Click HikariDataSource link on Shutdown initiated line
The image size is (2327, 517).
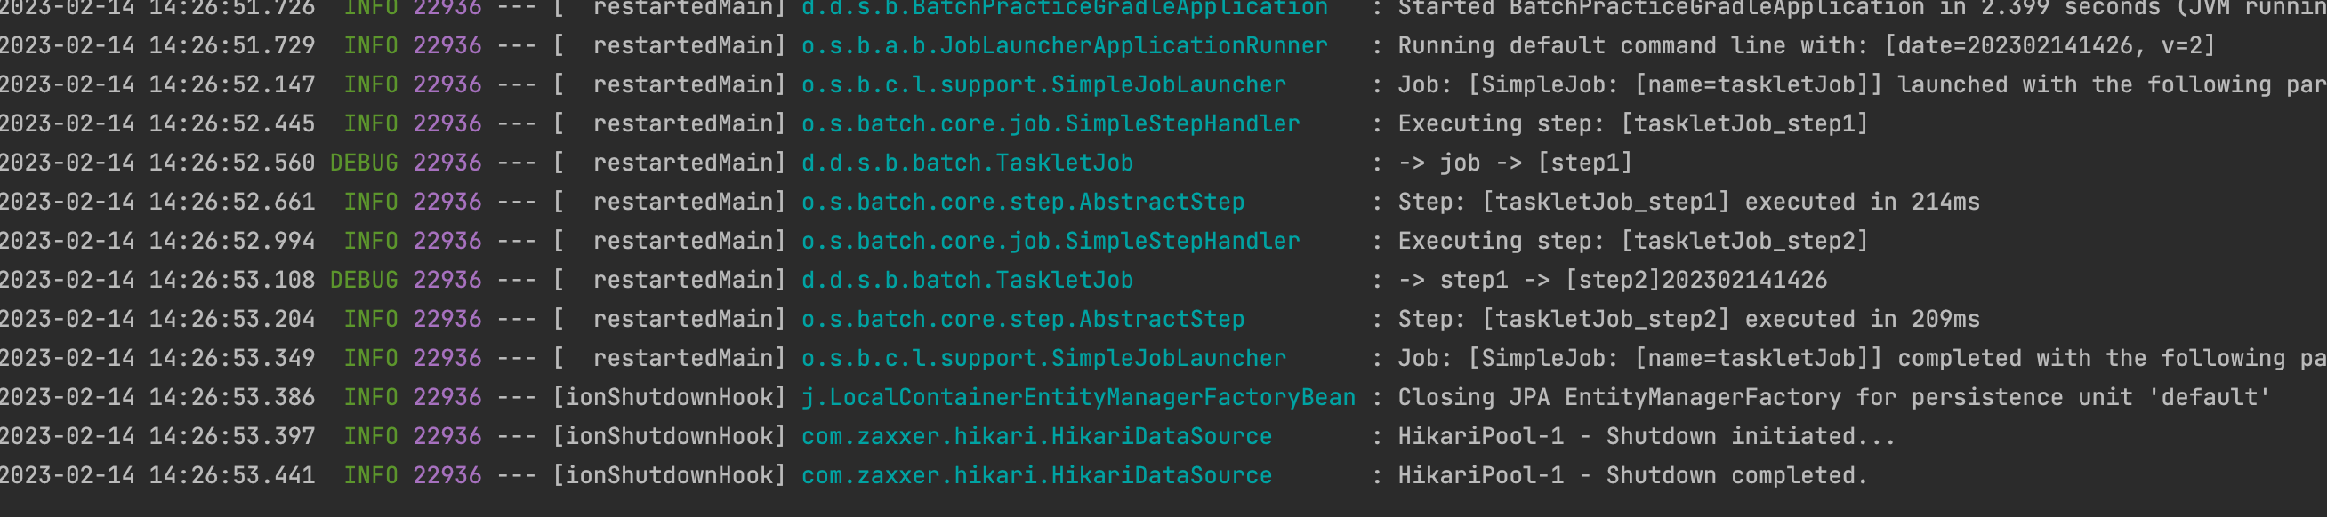click(1037, 437)
